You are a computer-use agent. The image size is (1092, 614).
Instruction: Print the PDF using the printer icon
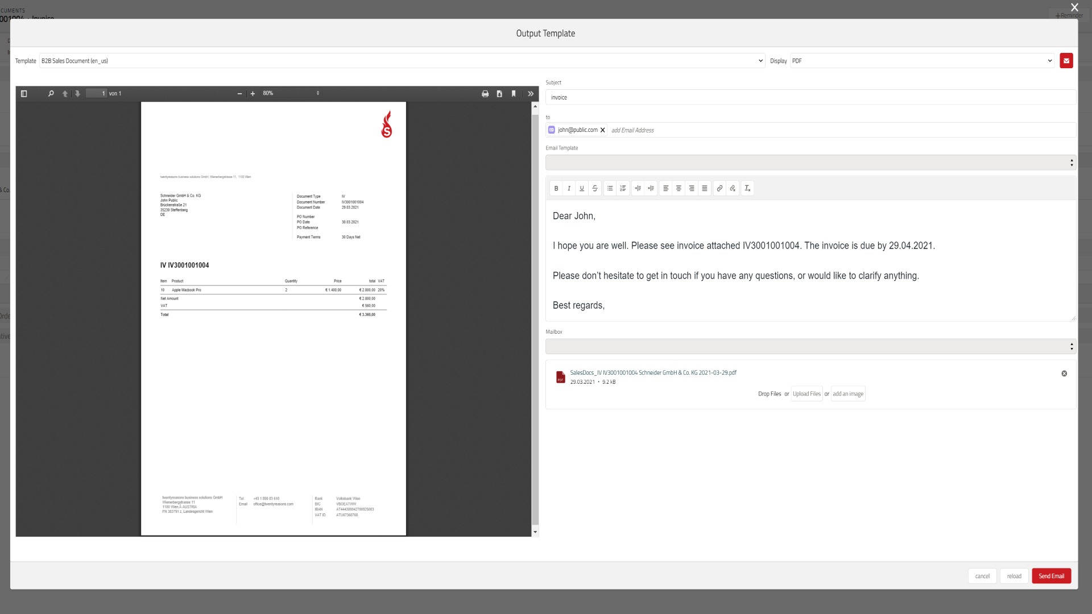(485, 94)
